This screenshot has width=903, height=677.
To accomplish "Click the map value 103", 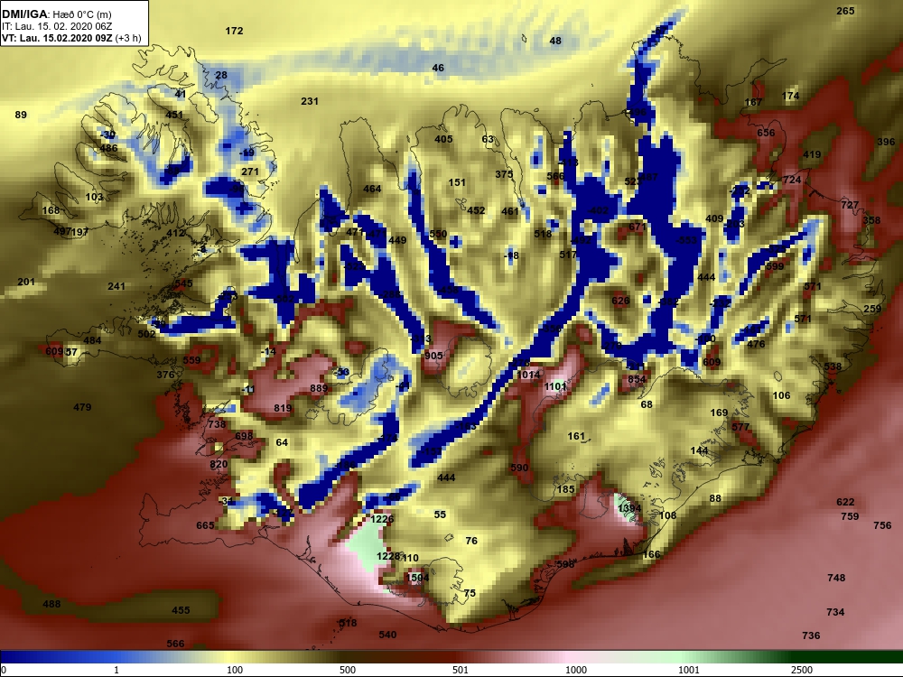I will [95, 197].
